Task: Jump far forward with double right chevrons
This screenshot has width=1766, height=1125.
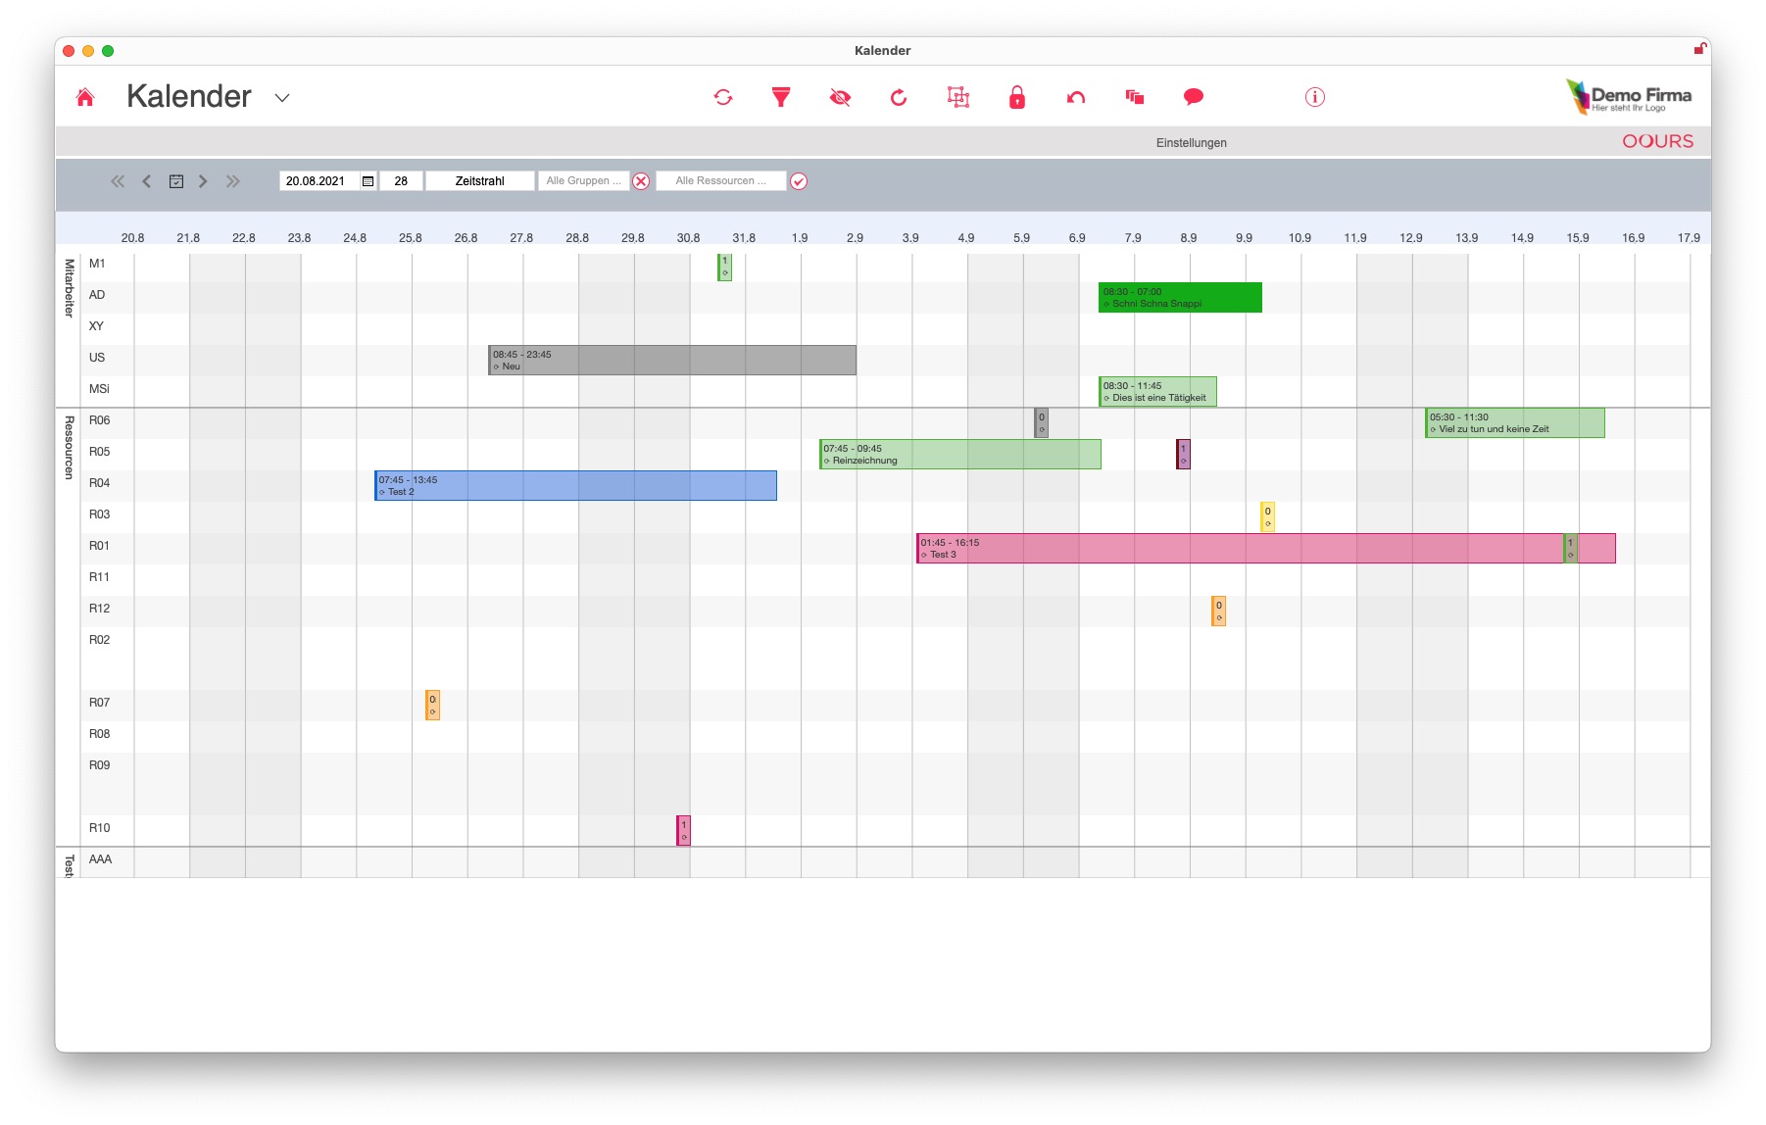Action: pos(232,181)
